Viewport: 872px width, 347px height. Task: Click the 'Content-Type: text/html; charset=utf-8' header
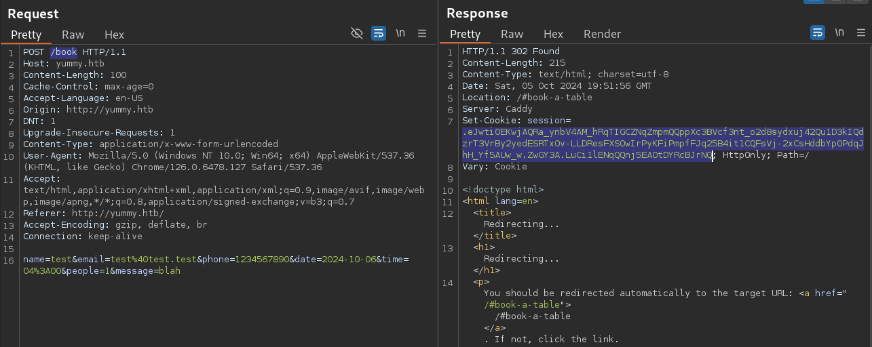(x=565, y=75)
